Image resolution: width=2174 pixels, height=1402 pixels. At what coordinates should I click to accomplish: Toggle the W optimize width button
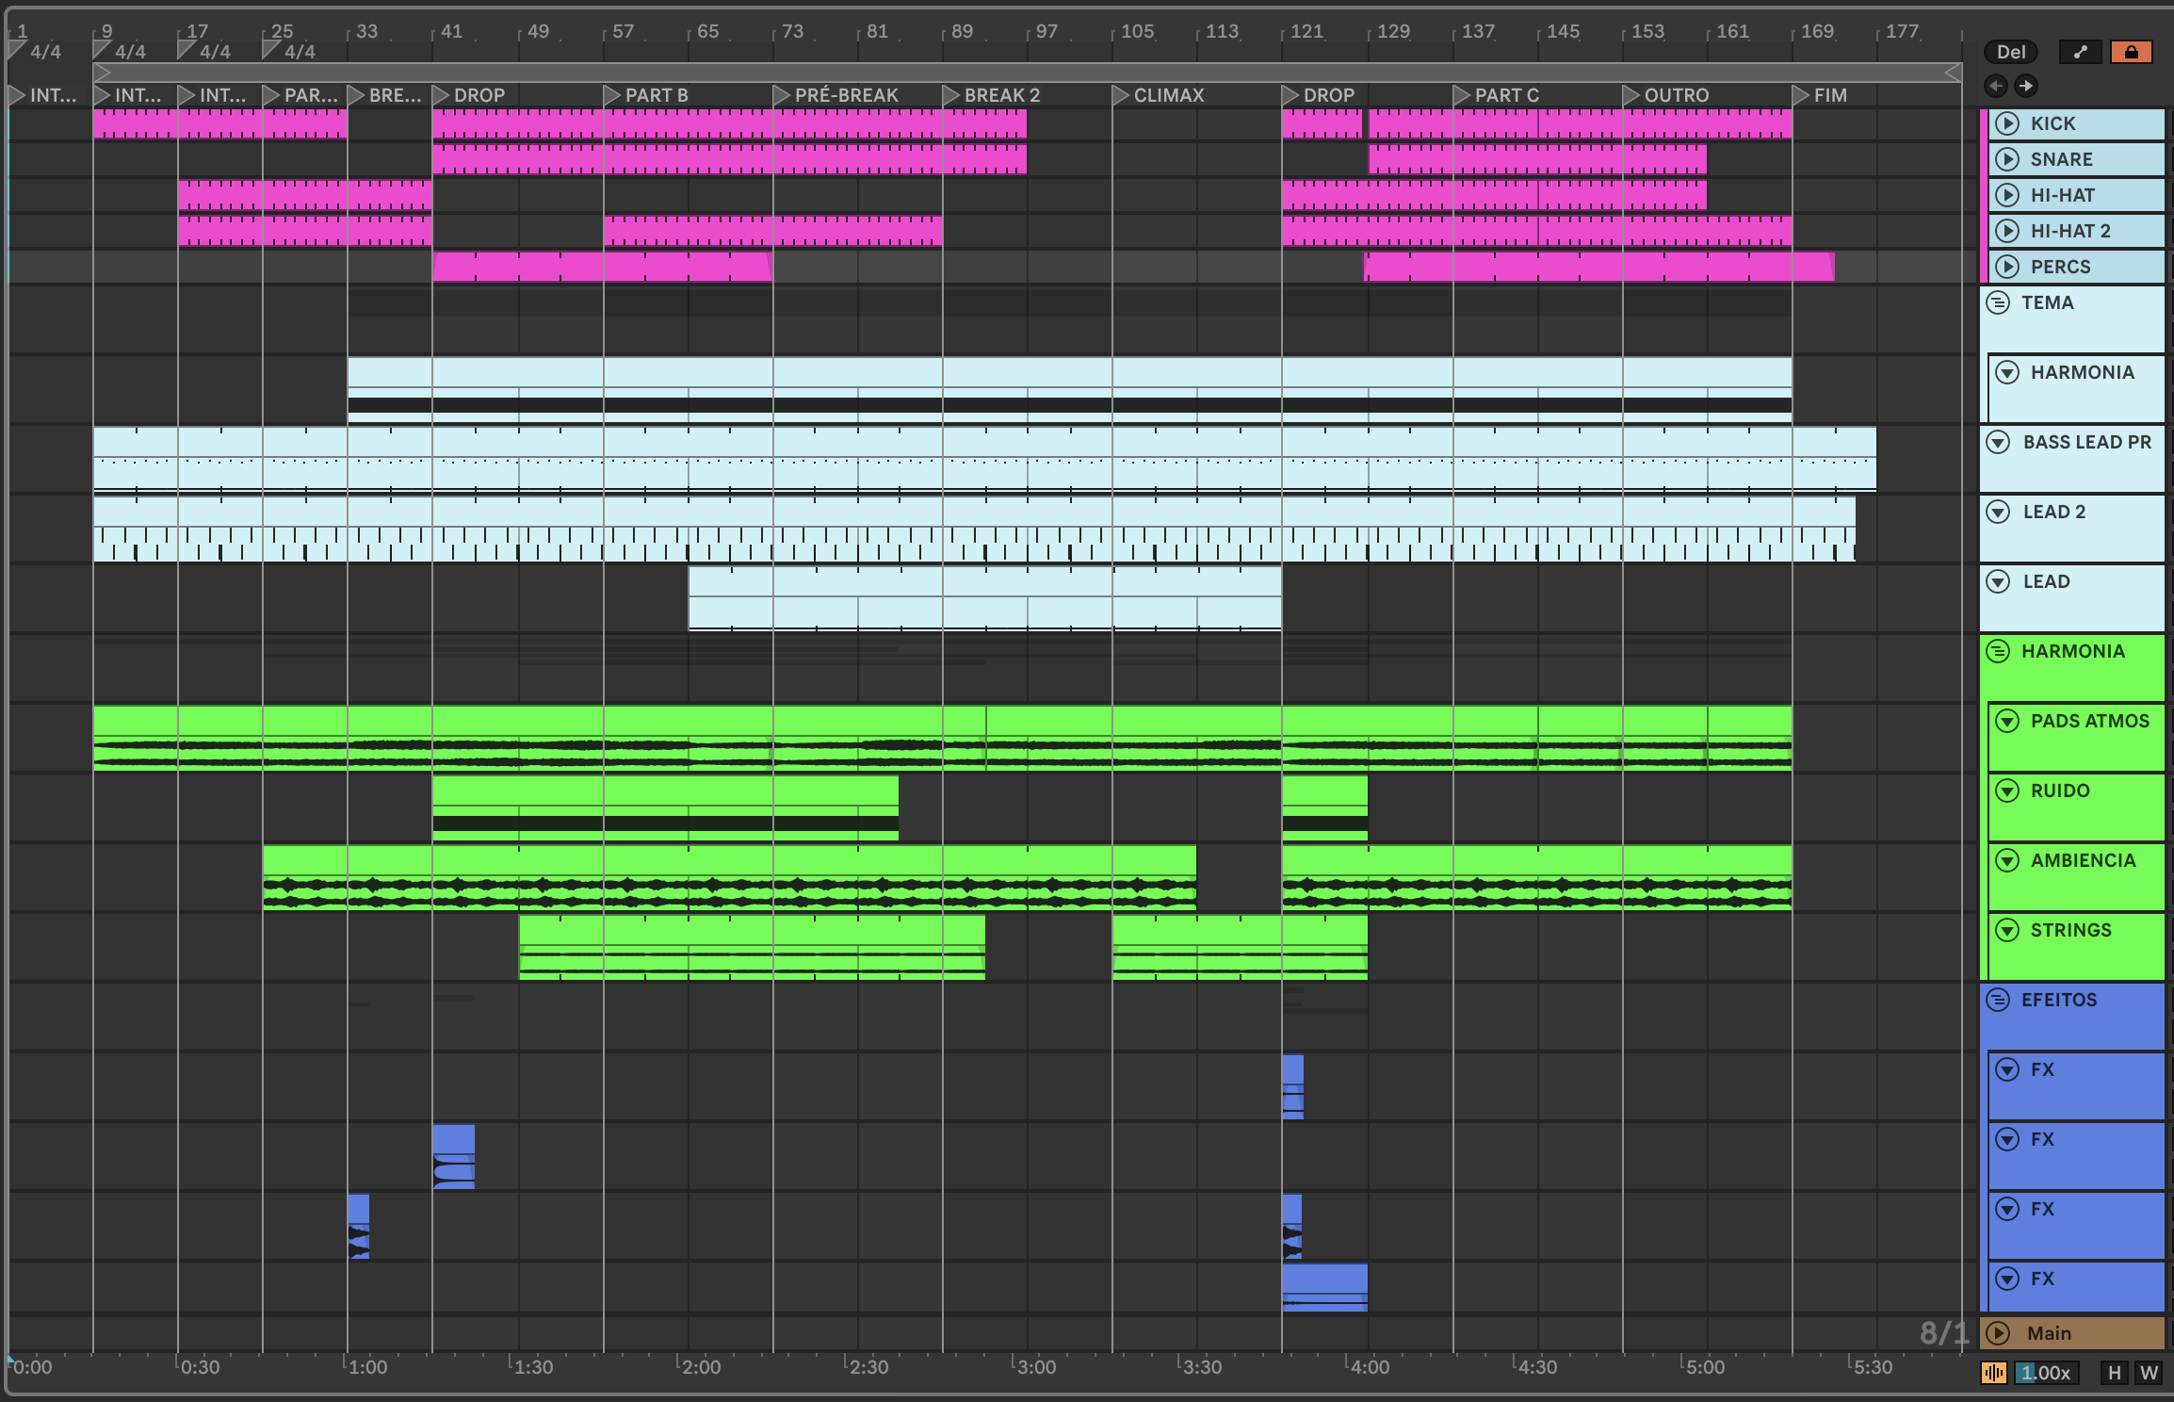(x=2149, y=1373)
